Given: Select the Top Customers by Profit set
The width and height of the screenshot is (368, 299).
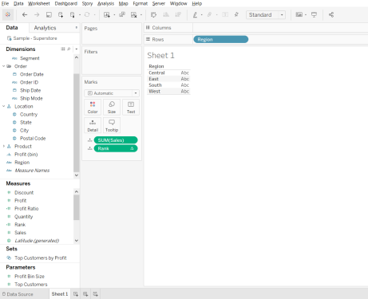Looking at the screenshot, I should click(41, 258).
